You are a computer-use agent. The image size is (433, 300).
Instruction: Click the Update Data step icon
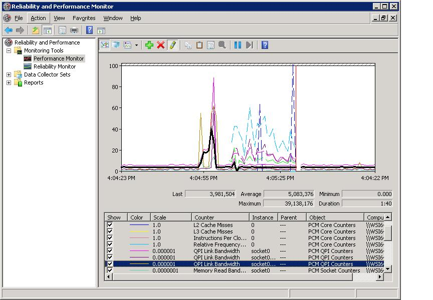coord(249,45)
